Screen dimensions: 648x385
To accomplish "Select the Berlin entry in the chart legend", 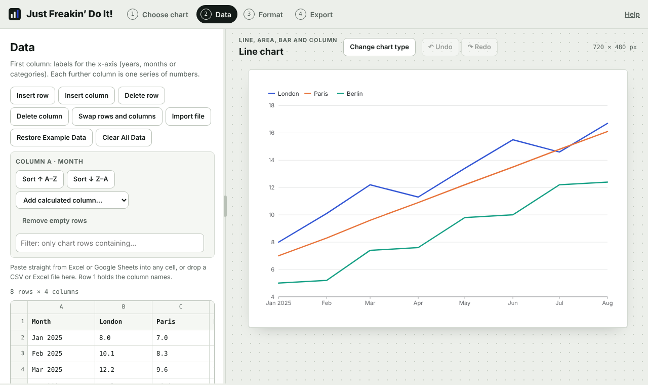I will (350, 94).
